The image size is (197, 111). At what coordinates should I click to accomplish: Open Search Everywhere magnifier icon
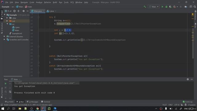[x=195, y=7]
